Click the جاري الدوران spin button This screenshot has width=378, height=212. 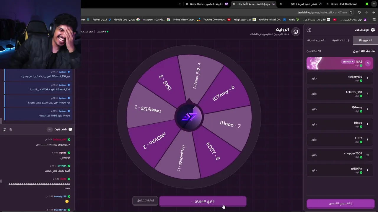coord(203,201)
